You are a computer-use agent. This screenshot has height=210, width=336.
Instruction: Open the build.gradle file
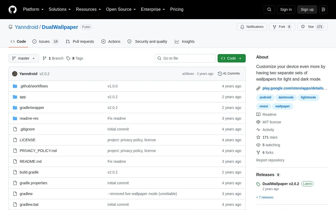point(29,172)
